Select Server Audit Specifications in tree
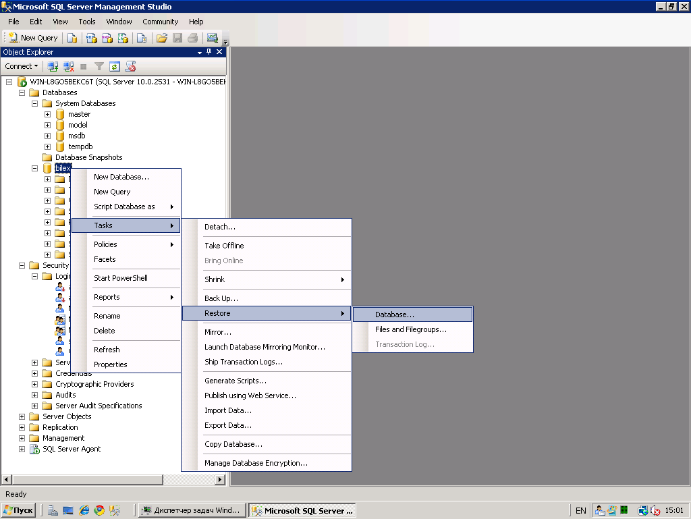The width and height of the screenshot is (691, 519). (x=99, y=406)
